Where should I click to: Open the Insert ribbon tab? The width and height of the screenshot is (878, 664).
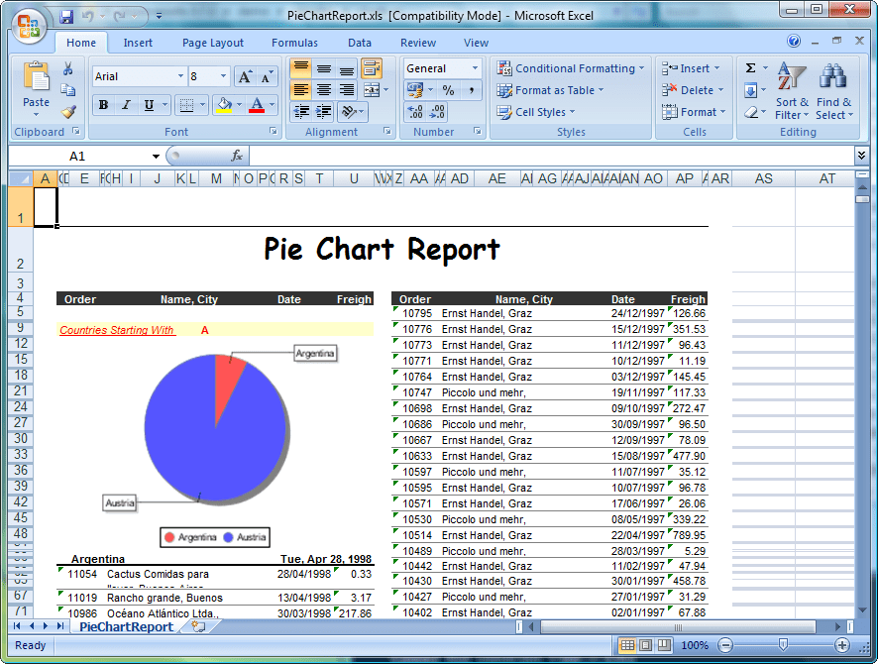[x=138, y=43]
